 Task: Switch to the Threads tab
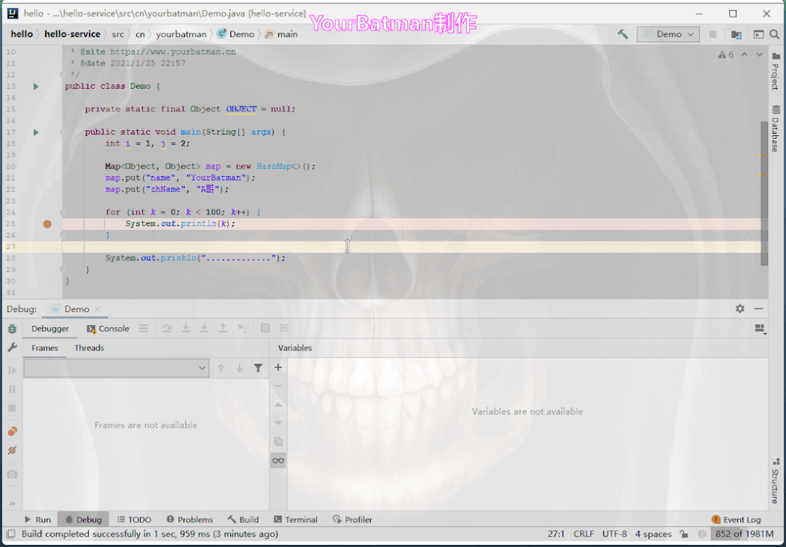pos(89,348)
